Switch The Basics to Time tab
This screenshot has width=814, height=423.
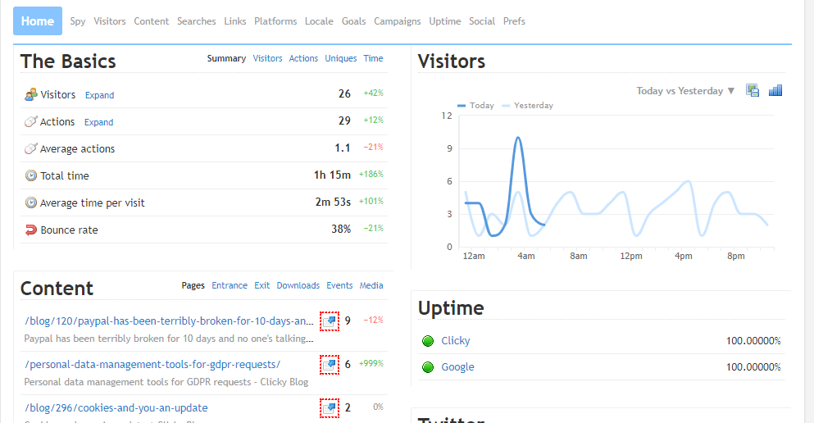[x=373, y=58]
